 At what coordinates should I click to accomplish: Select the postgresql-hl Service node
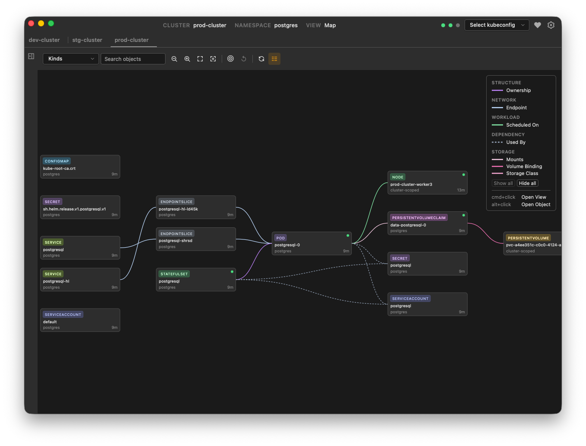pos(80,280)
